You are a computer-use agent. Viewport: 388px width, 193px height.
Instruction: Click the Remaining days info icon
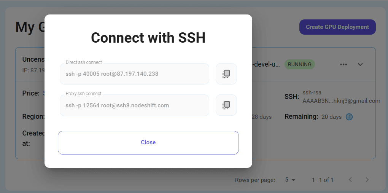pyautogui.click(x=349, y=117)
